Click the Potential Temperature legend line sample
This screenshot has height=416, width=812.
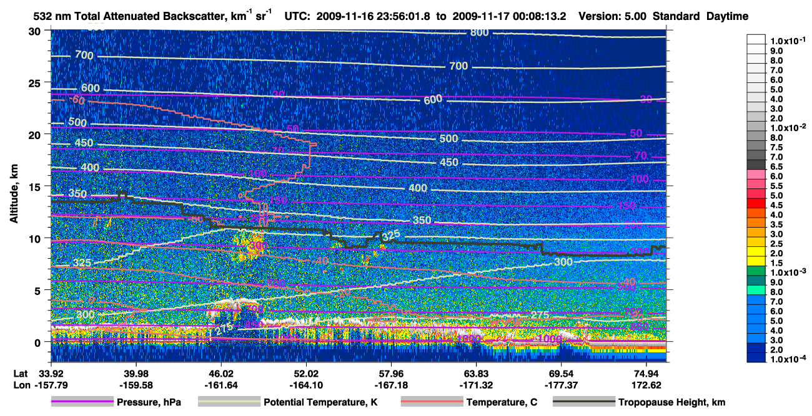coord(229,402)
